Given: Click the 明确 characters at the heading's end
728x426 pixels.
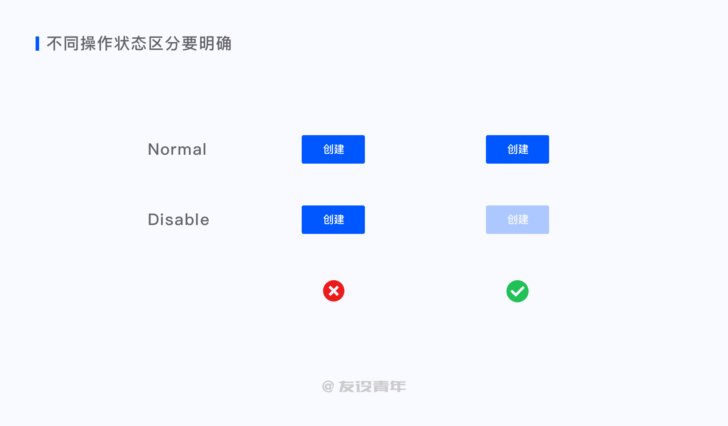Looking at the screenshot, I should 215,44.
